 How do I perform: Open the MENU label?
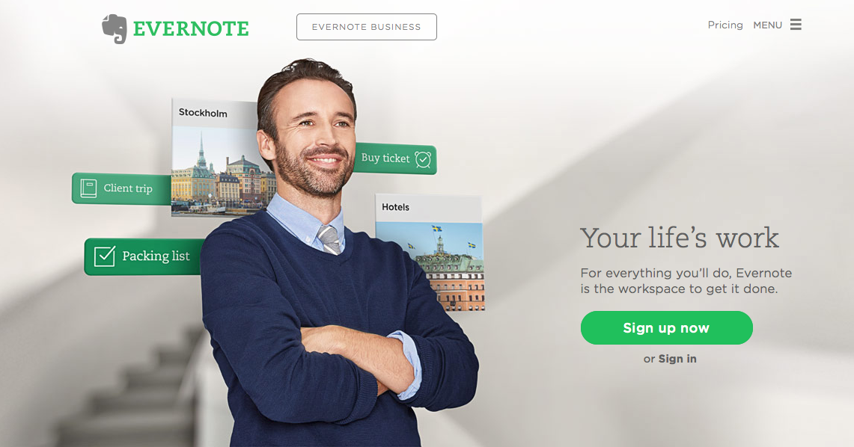click(767, 25)
